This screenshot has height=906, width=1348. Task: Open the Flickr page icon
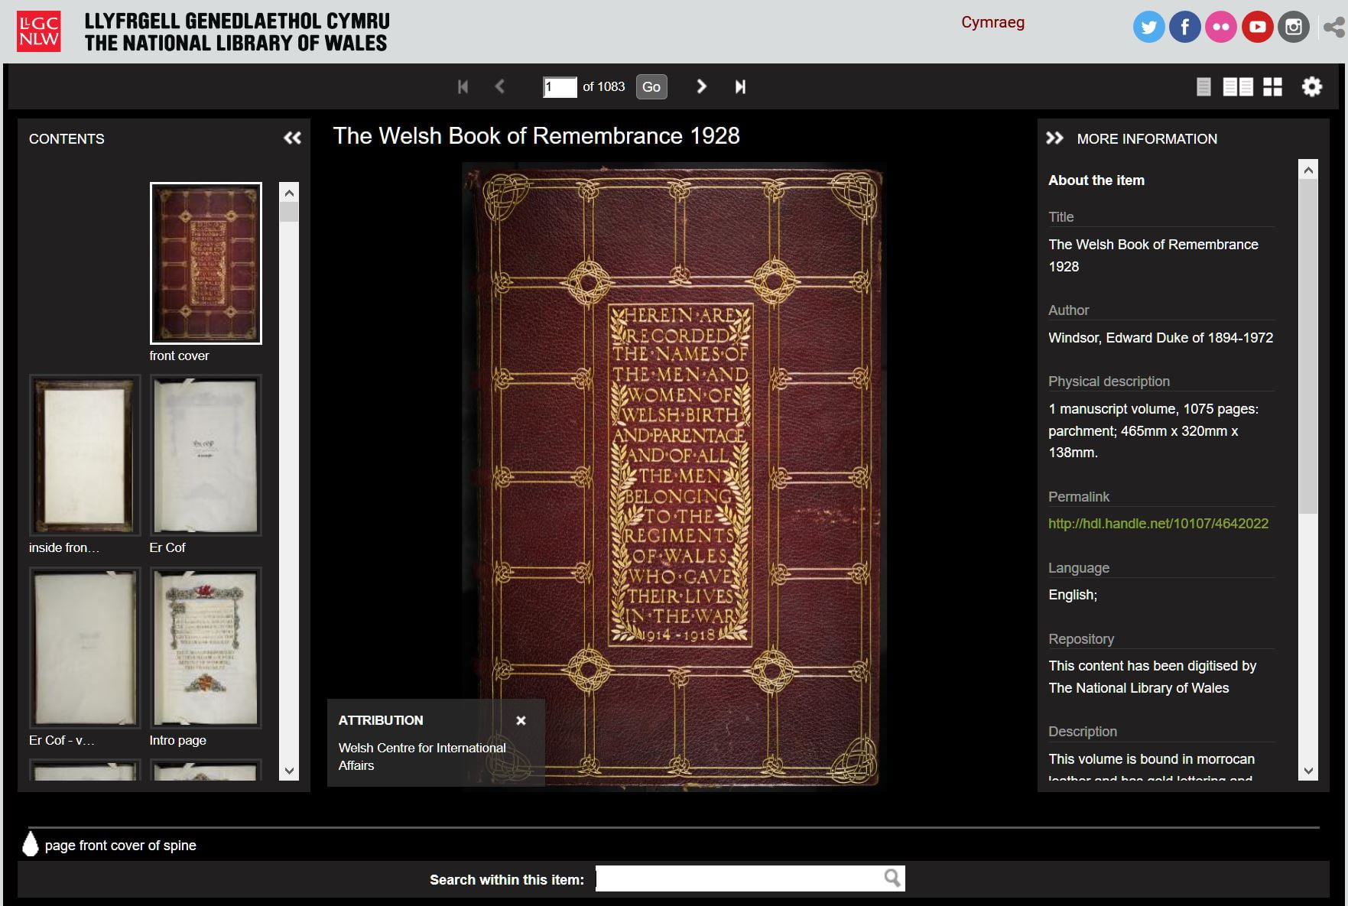(x=1220, y=28)
